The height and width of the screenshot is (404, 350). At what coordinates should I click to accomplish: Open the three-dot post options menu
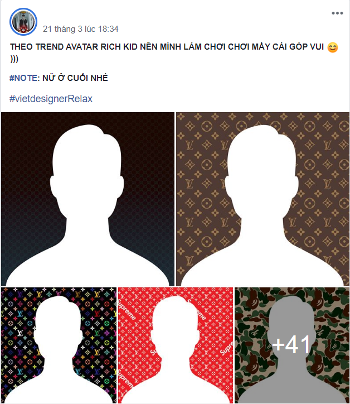[x=337, y=13]
